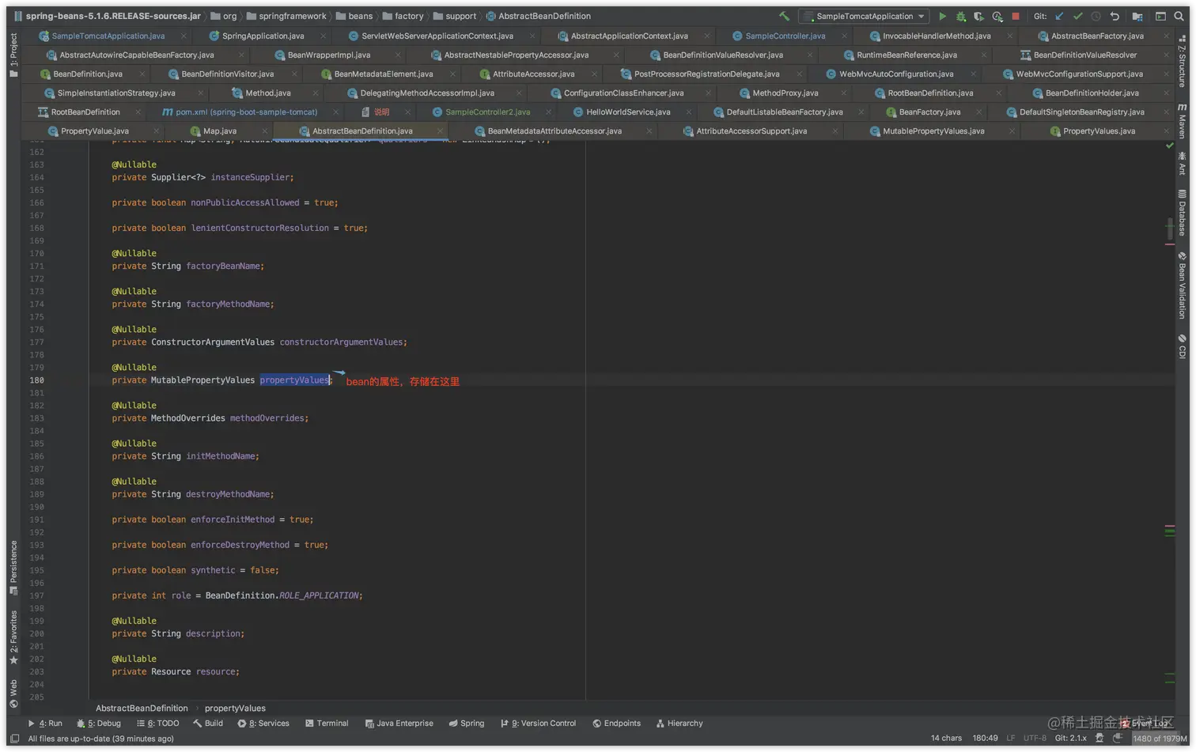The image size is (1196, 752).
Task: Open Search Everywhere magnifier icon
Action: tap(1179, 16)
